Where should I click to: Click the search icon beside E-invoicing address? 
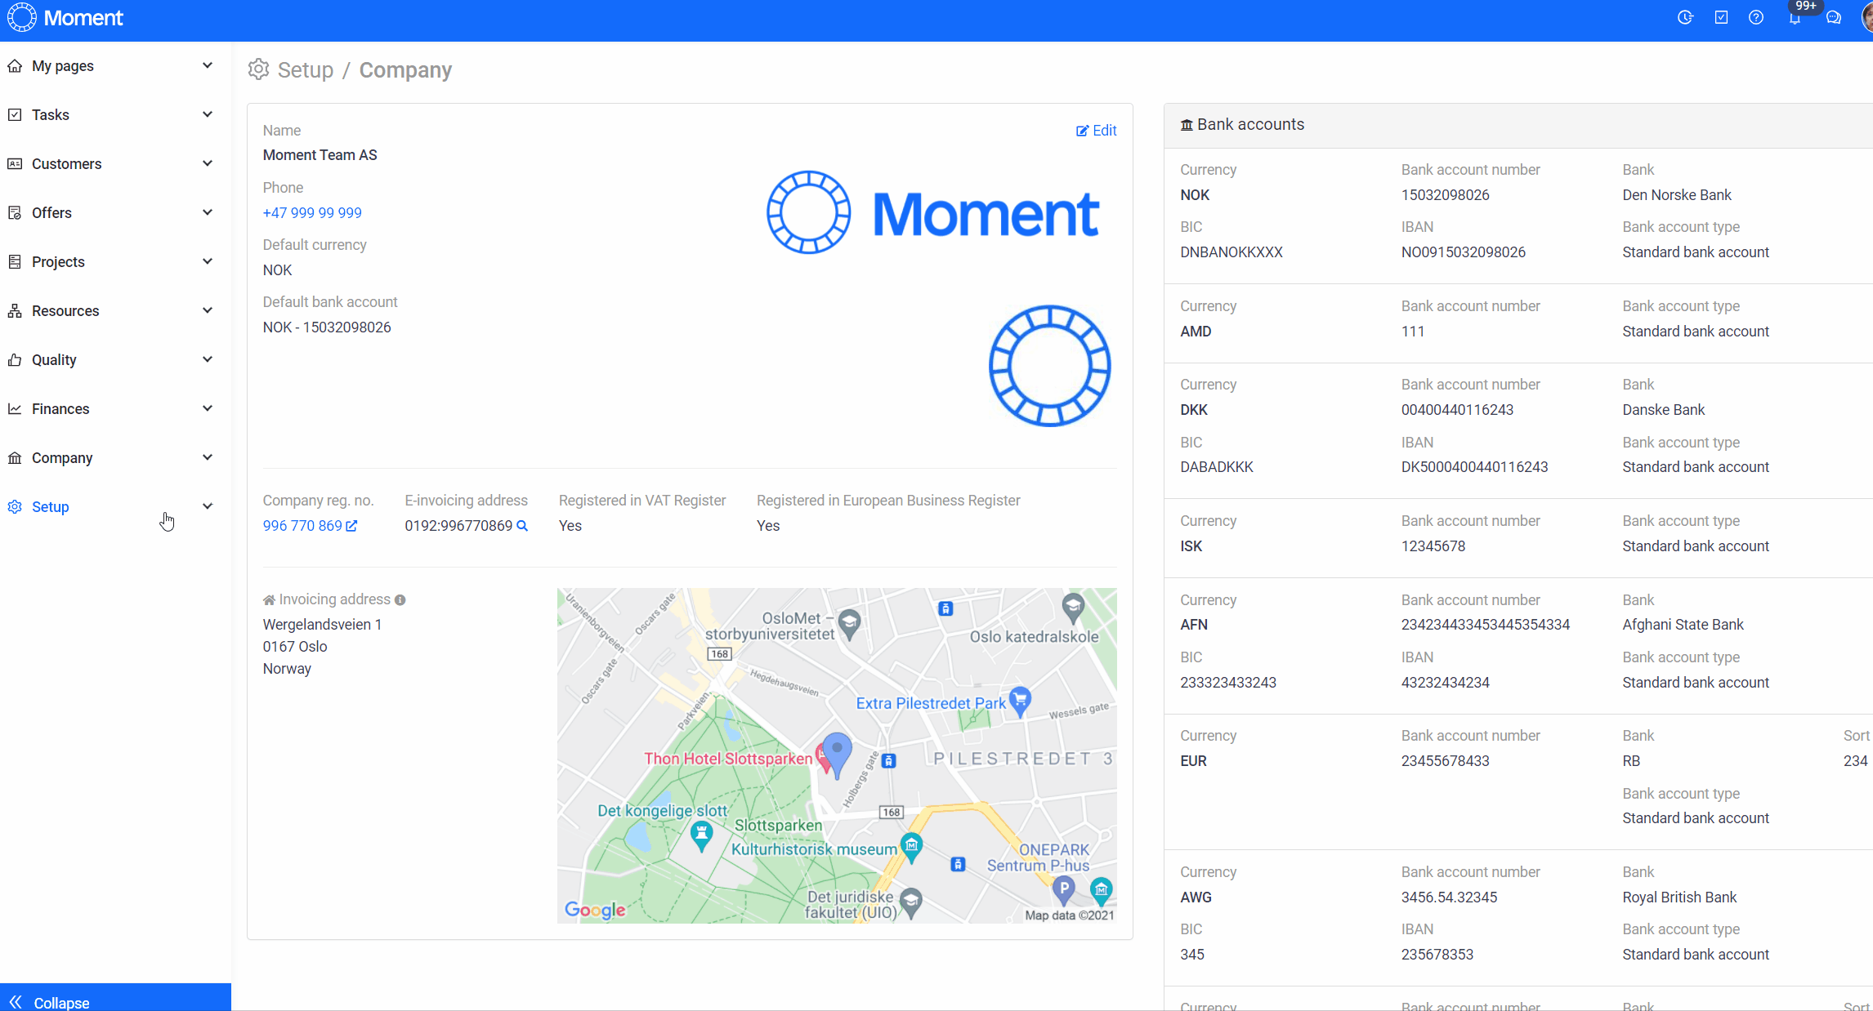[x=522, y=526]
